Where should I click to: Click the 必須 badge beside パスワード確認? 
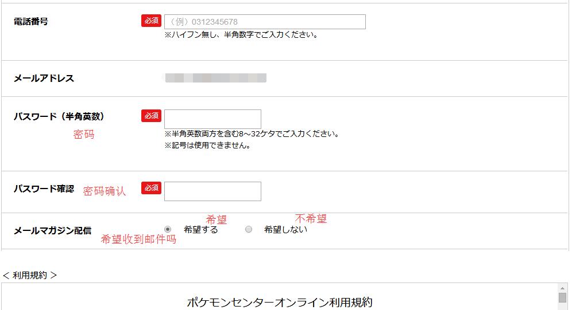151,188
